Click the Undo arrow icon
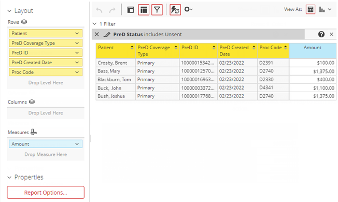This screenshot has height=202, width=338. pyautogui.click(x=99, y=10)
